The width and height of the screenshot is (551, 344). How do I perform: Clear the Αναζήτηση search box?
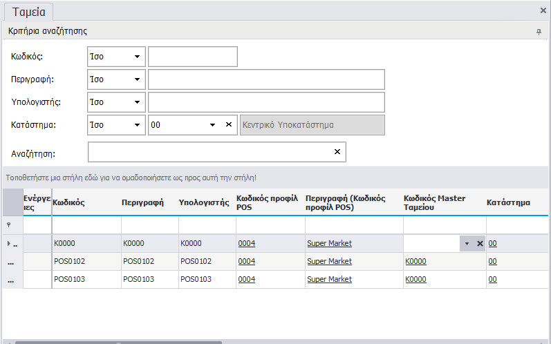[337, 152]
